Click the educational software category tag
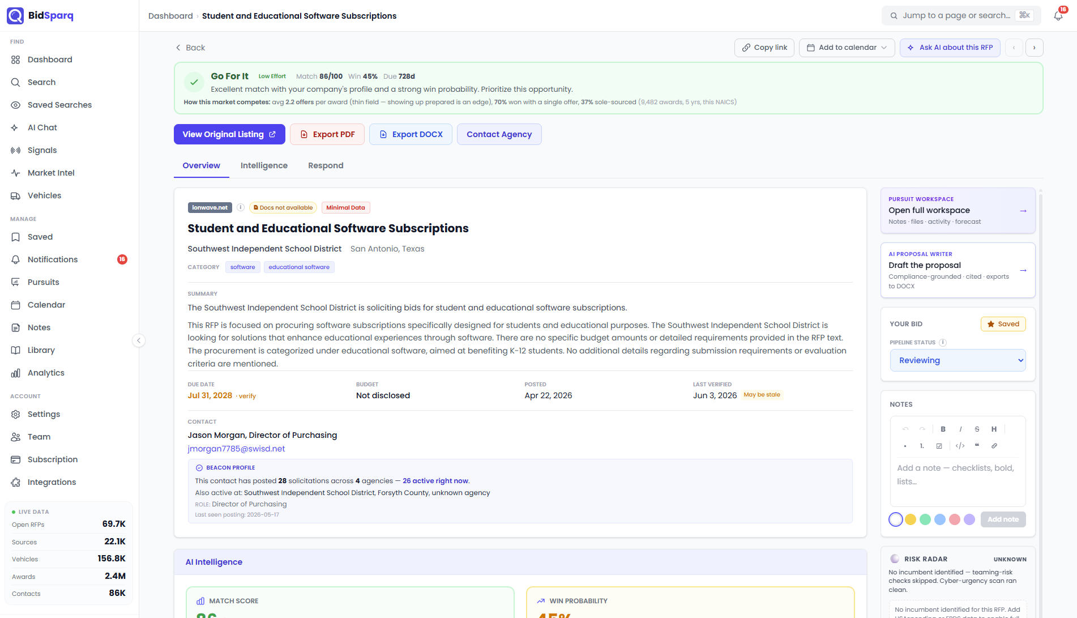 [299, 267]
